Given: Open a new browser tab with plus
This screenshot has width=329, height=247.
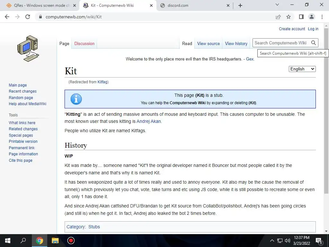Looking at the screenshot, I should tap(240, 5).
